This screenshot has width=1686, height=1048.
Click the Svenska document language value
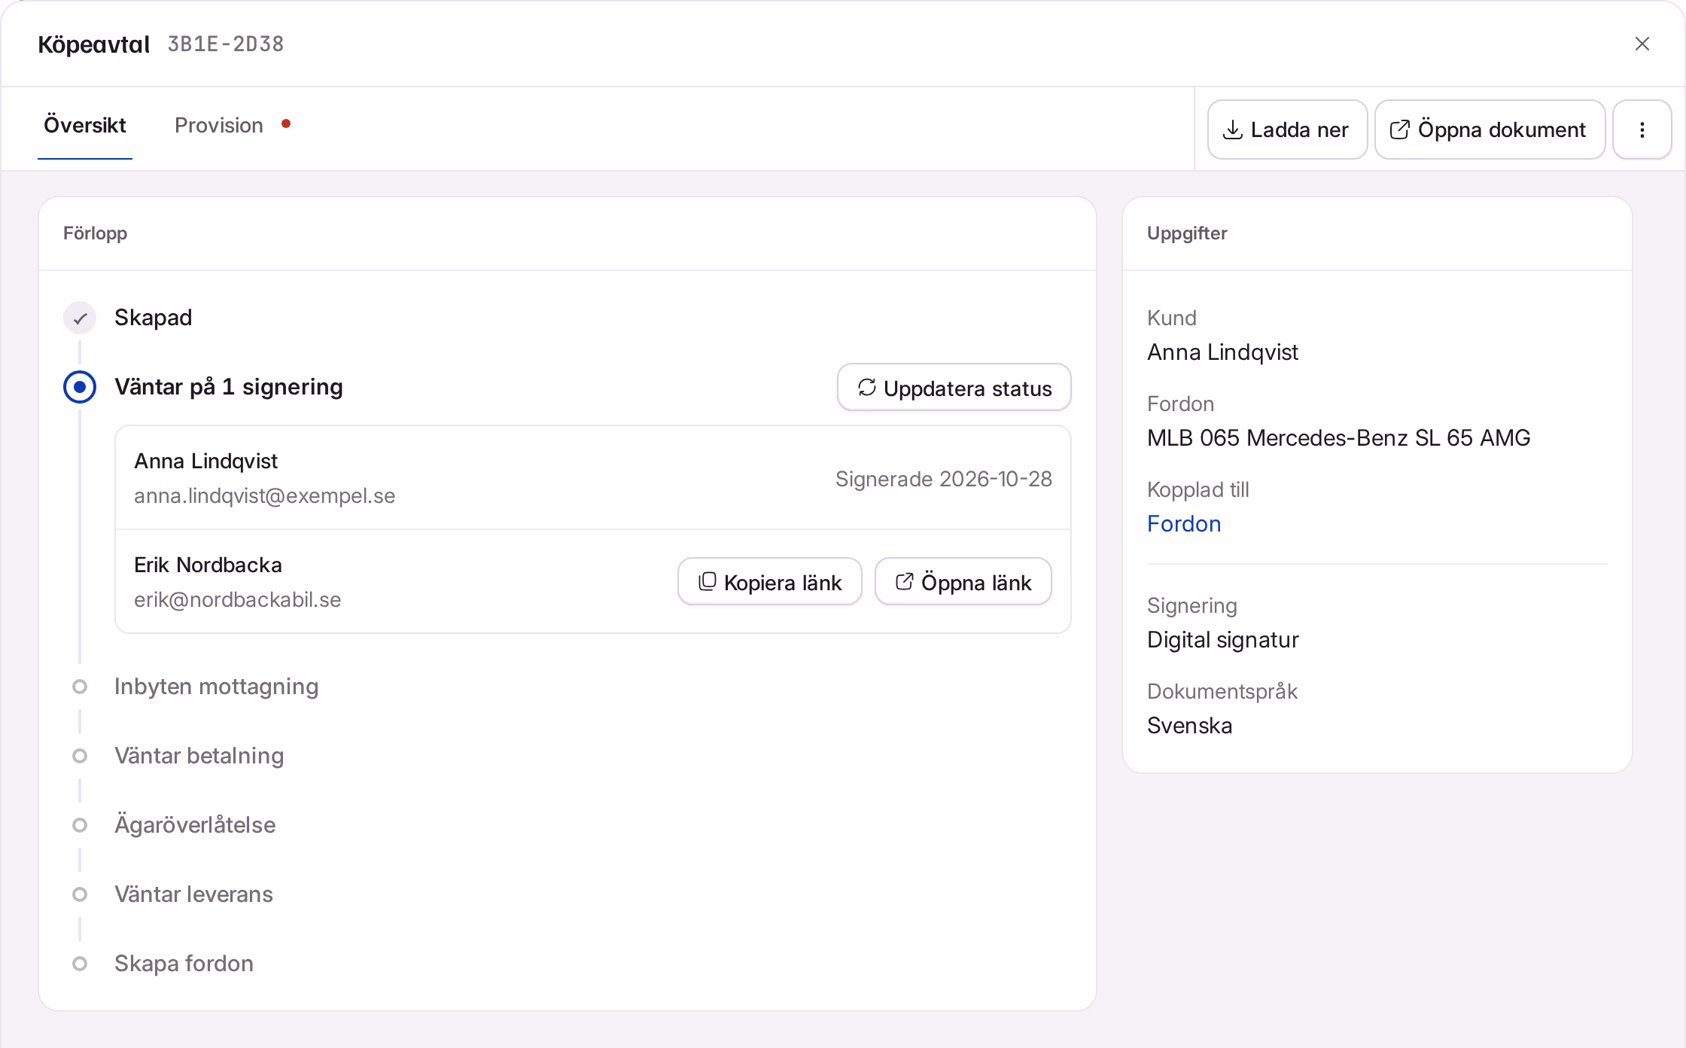click(x=1189, y=726)
